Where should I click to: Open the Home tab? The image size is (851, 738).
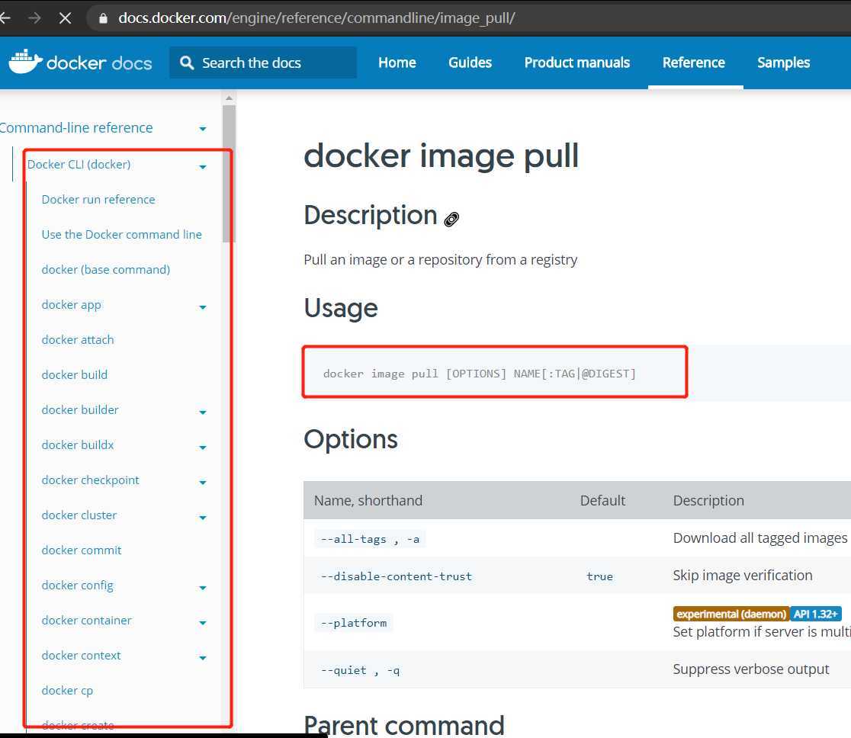pyautogui.click(x=397, y=63)
